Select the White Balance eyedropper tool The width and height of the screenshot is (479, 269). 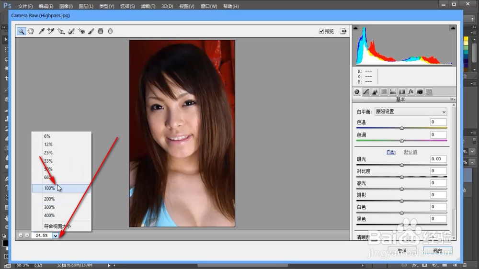[41, 31]
